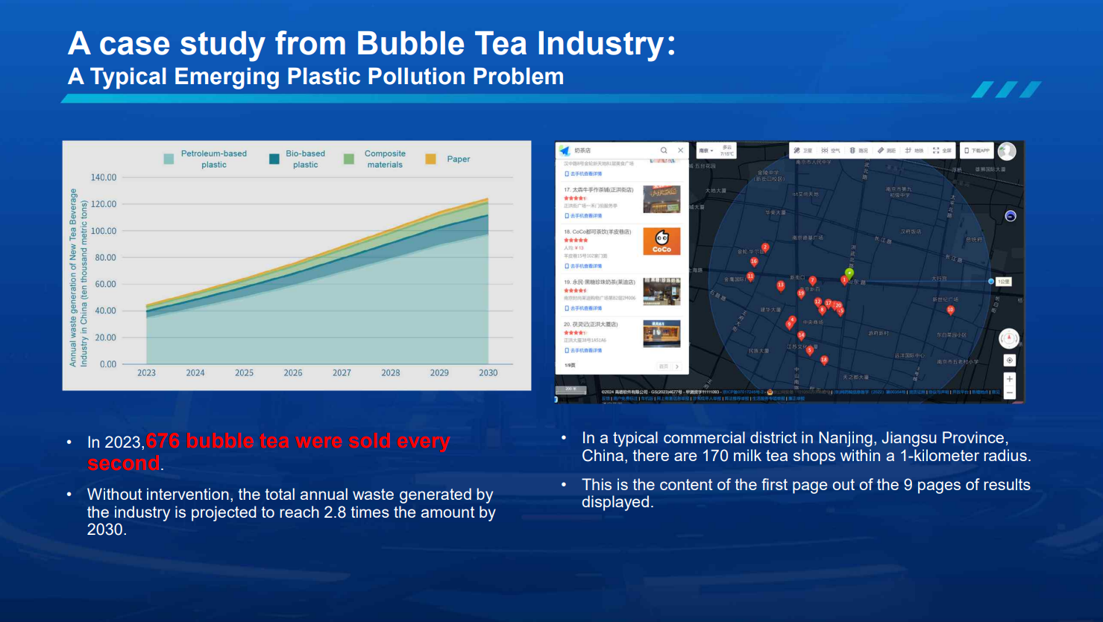The height and width of the screenshot is (622, 1103).
Task: Zoom out with the minus button
Action: coord(1010,393)
